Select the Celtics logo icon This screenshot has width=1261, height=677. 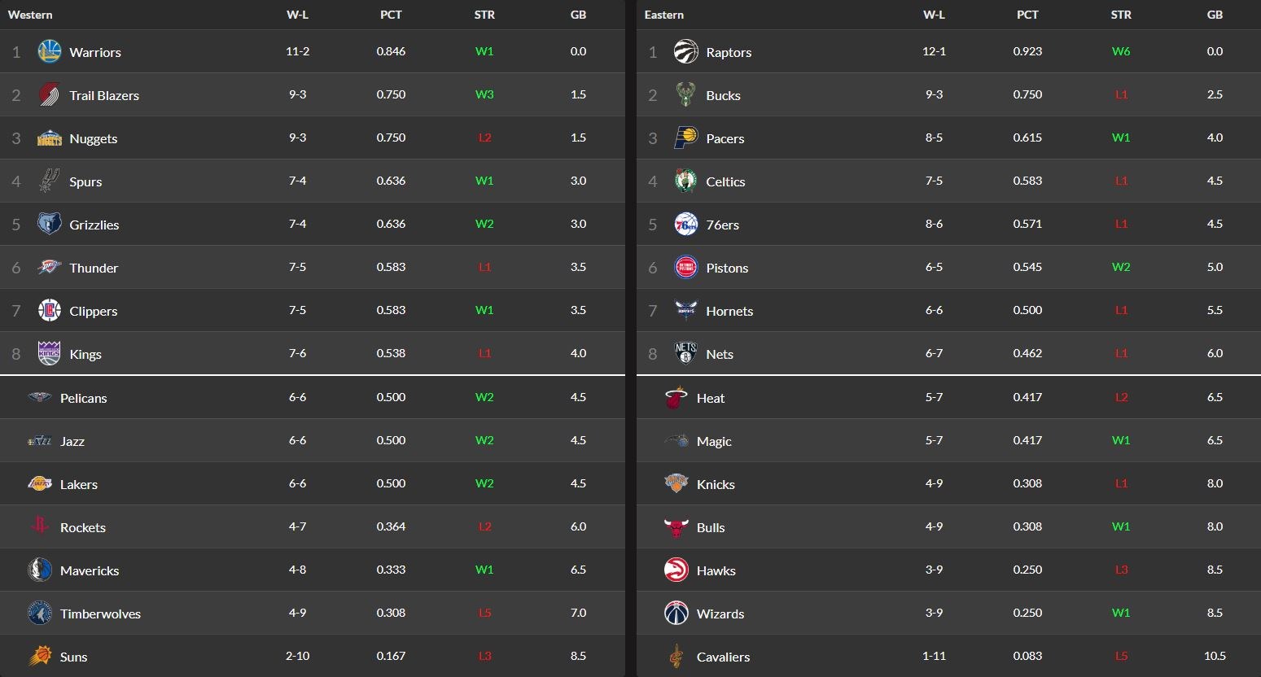(686, 181)
